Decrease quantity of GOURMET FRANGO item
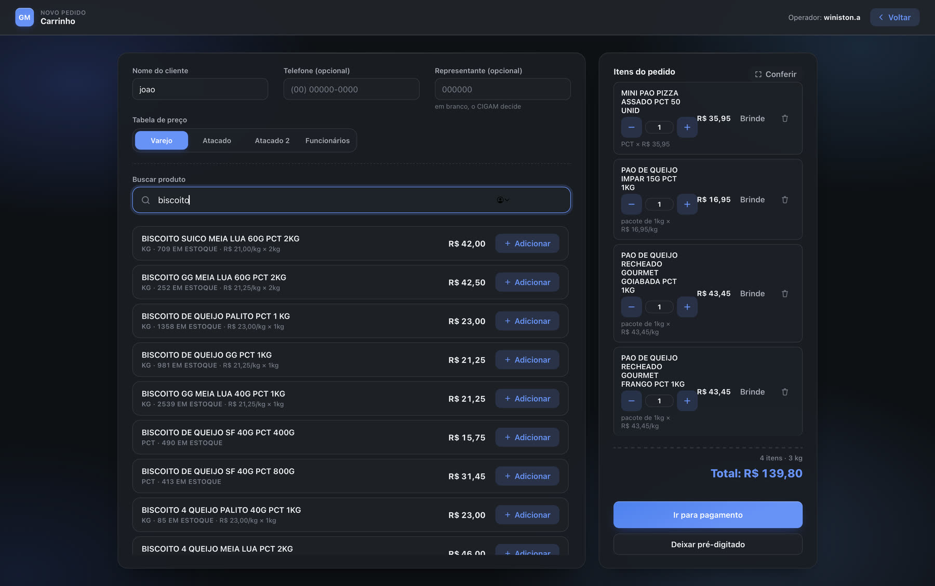The image size is (935, 586). 631,401
